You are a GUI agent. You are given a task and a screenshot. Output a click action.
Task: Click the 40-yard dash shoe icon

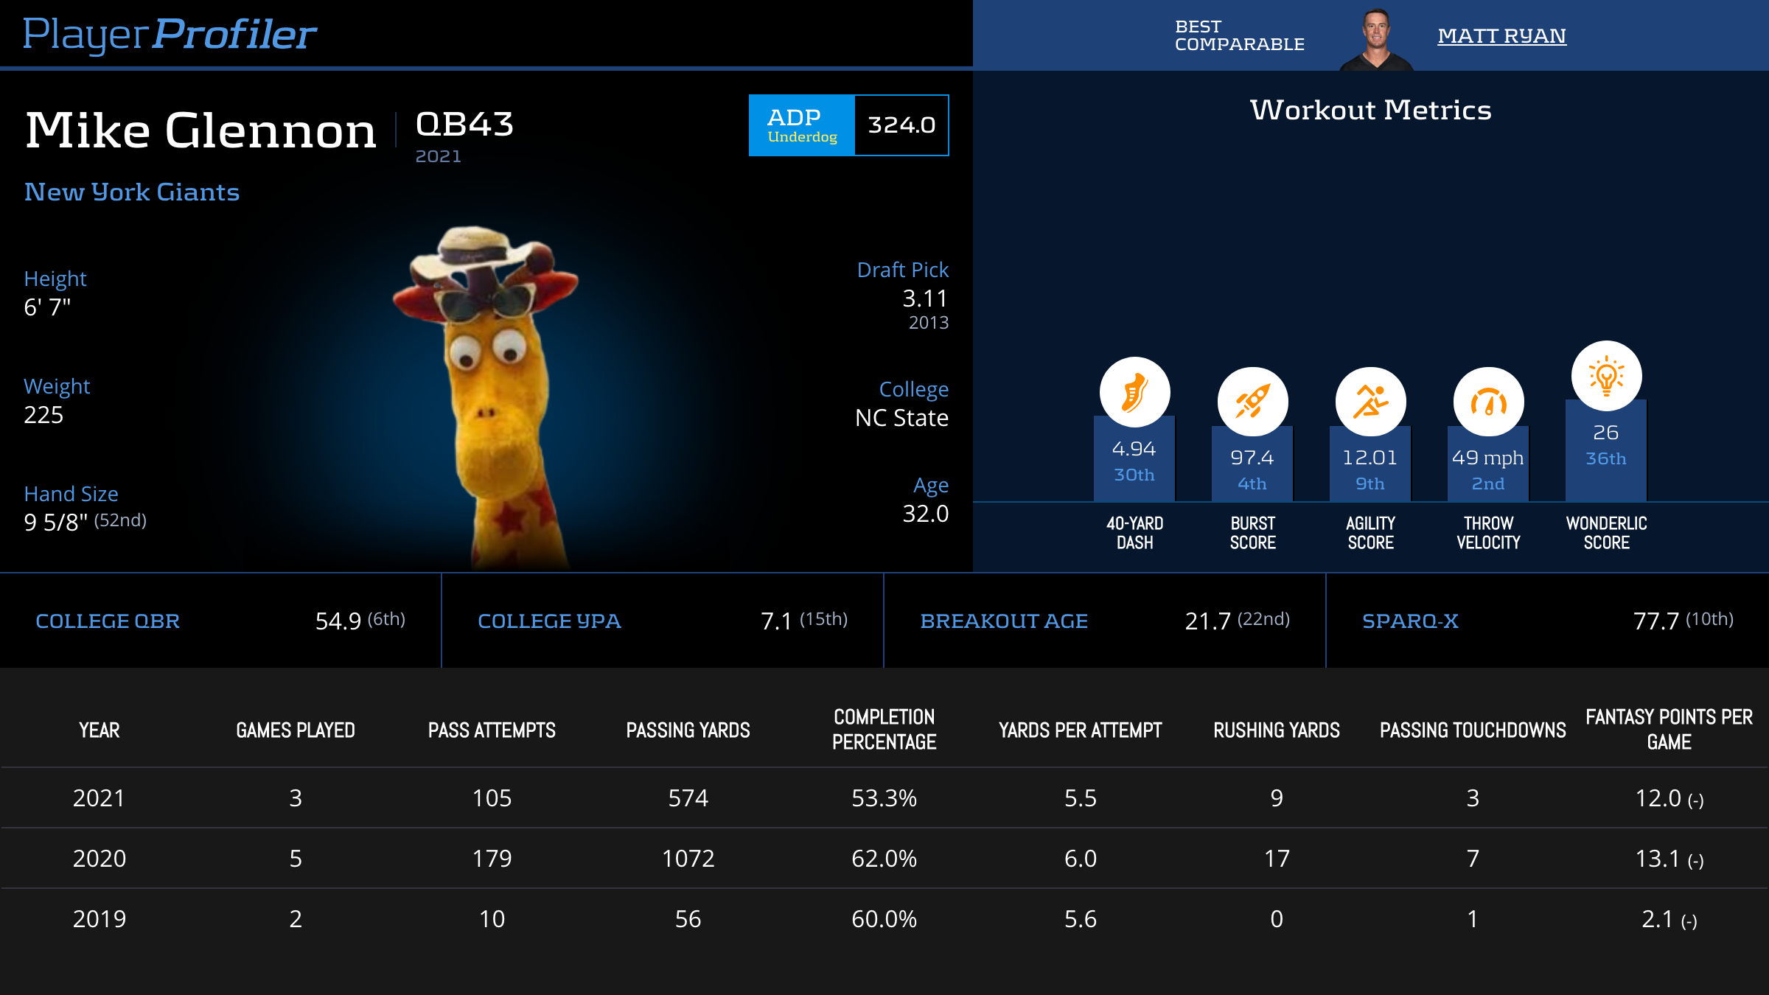click(x=1134, y=392)
